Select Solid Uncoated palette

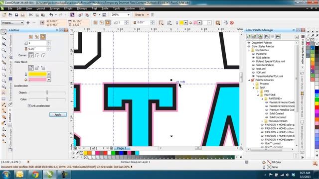click(x=278, y=117)
